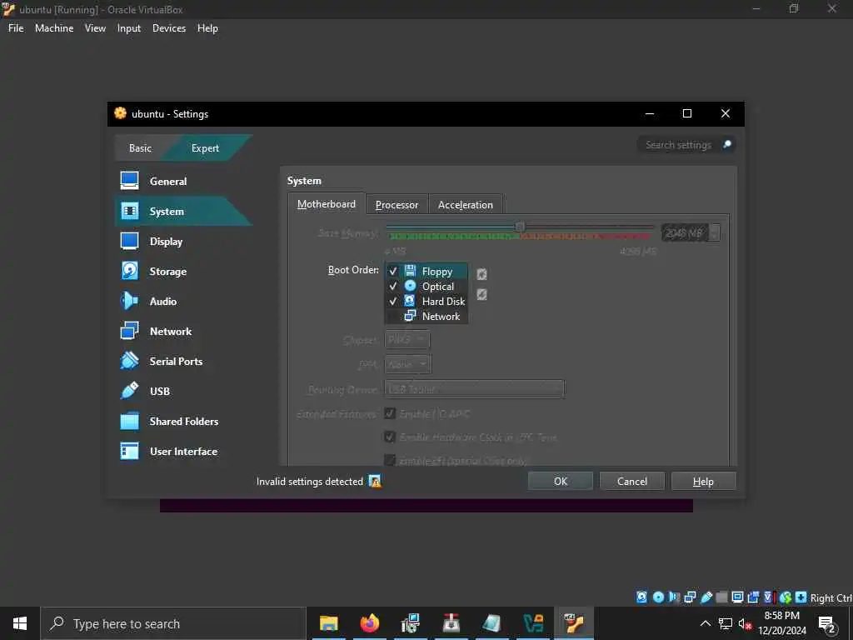
Task: Click green mouse integration status icon
Action: (785, 597)
